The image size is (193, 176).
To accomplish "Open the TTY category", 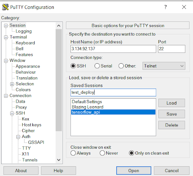I will point(26,148).
